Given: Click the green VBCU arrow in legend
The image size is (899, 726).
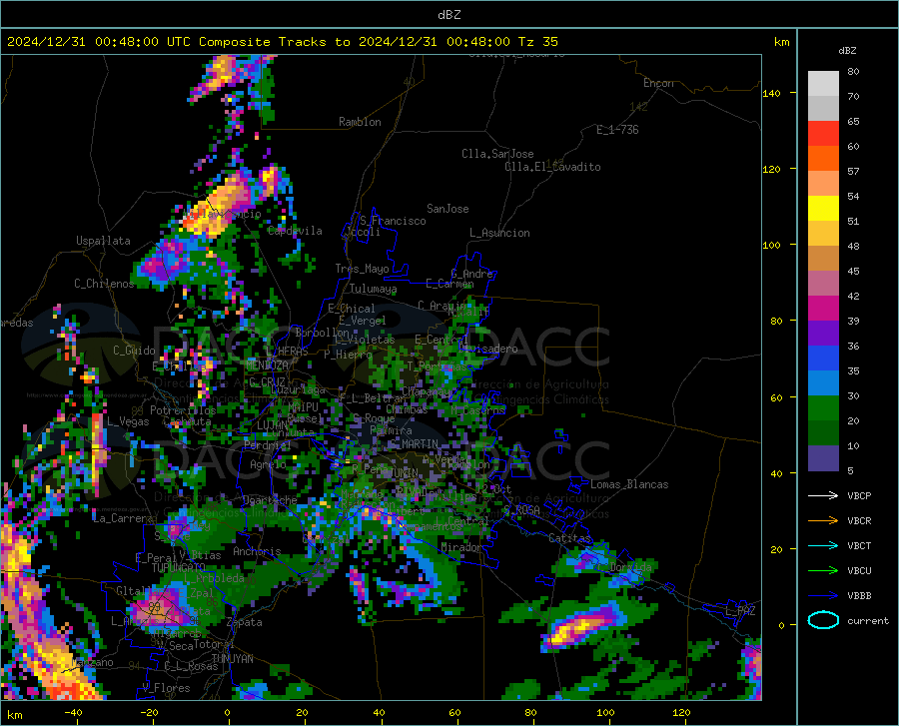Looking at the screenshot, I should [823, 570].
